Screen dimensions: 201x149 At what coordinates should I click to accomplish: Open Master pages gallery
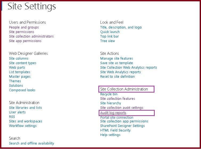click(x=20, y=77)
